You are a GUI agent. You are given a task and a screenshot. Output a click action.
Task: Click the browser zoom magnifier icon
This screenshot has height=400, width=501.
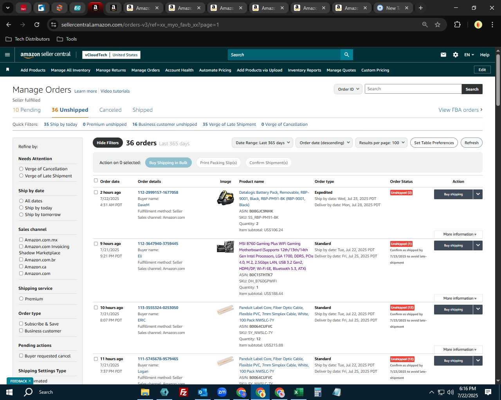point(425,25)
